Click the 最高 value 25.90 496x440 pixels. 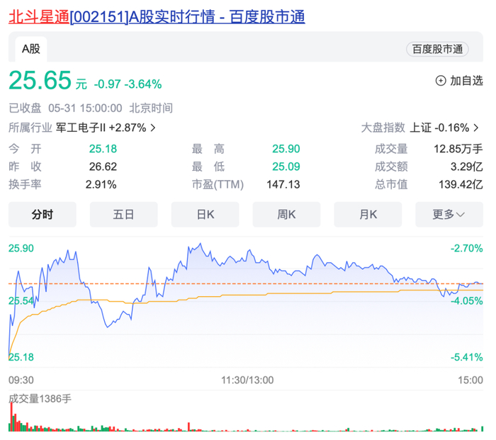point(286,149)
